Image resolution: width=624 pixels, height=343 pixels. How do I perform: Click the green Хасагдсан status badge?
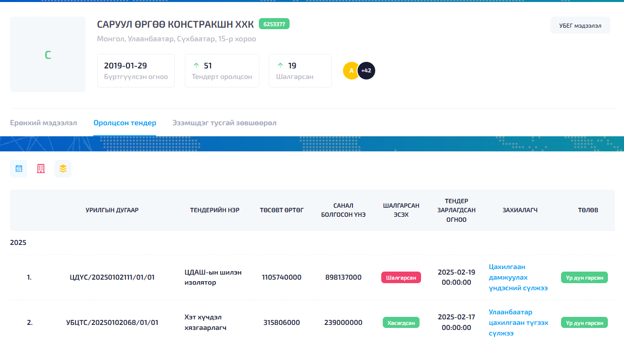[401, 323]
